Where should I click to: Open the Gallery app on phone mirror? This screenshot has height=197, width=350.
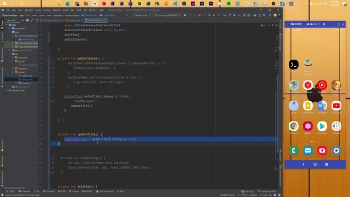pos(308,126)
